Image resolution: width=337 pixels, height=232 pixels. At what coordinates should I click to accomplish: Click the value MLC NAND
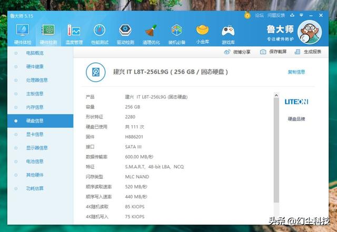click(x=137, y=177)
